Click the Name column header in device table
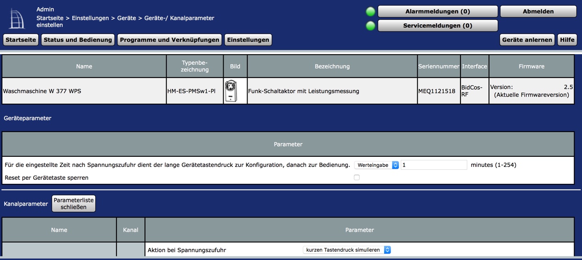Image resolution: width=582 pixels, height=260 pixels. tap(84, 66)
